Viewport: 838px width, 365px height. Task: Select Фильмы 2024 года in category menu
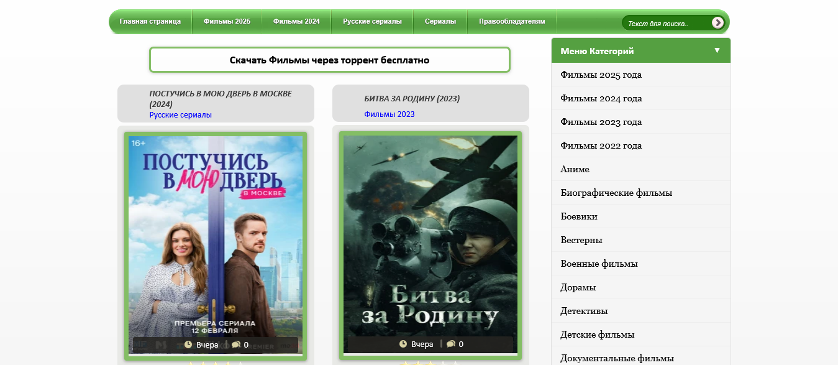pyautogui.click(x=641, y=98)
